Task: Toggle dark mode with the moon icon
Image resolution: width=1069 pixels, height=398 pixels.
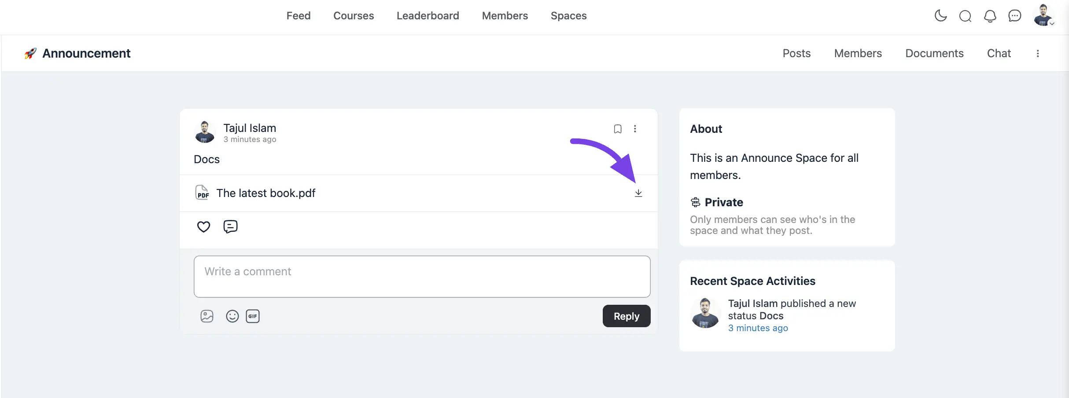Action: pyautogui.click(x=940, y=16)
